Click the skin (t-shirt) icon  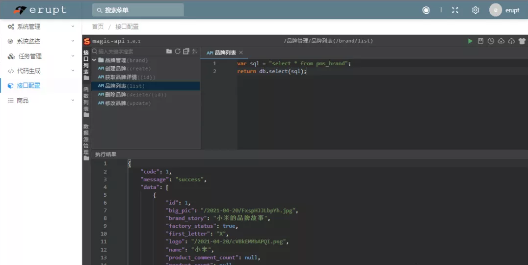521,41
